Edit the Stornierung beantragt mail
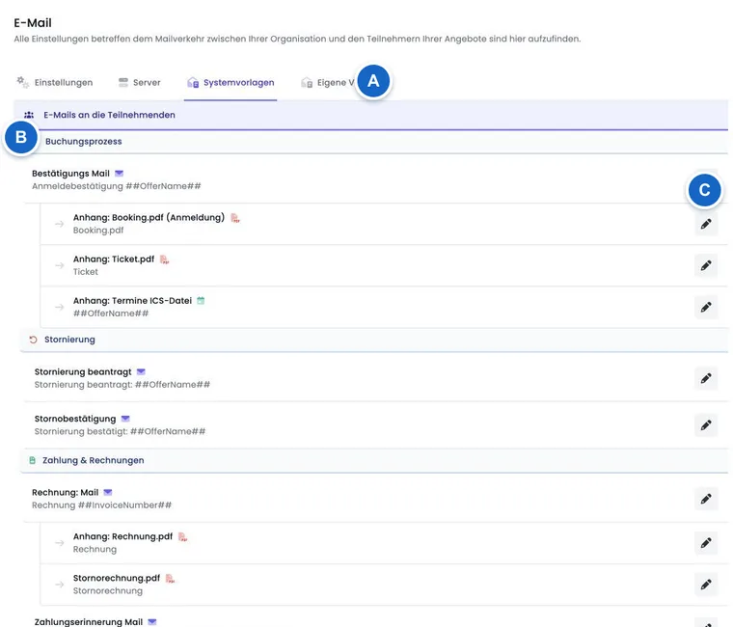This screenshot has width=733, height=627. coord(706,378)
